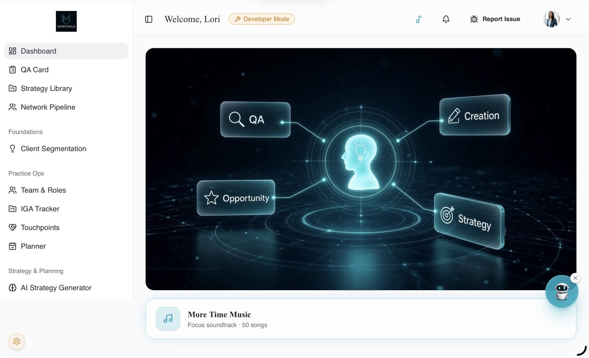Click the glowing head in hero image
The width and height of the screenshot is (589, 358).
point(360,162)
